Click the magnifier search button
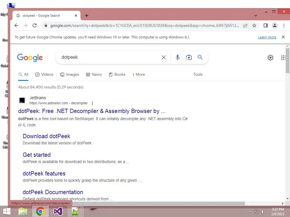 pyautogui.click(x=200, y=57)
